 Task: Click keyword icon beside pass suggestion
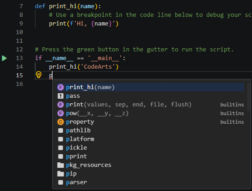60,96
